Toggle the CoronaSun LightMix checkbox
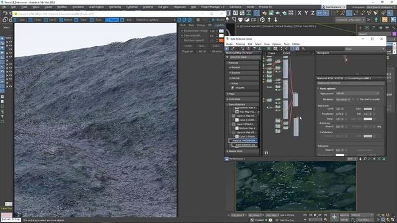Screen dimensions: 397x223 182,36
